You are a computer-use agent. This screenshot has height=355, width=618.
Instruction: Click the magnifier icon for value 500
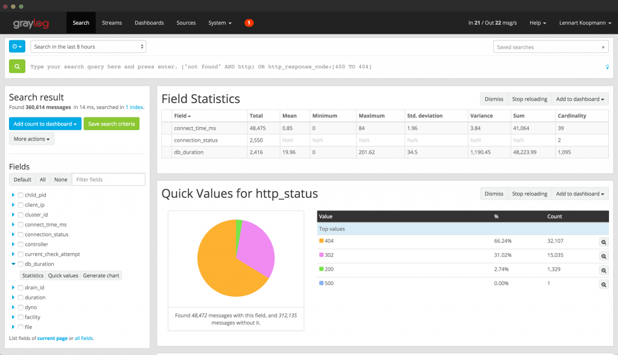click(604, 284)
